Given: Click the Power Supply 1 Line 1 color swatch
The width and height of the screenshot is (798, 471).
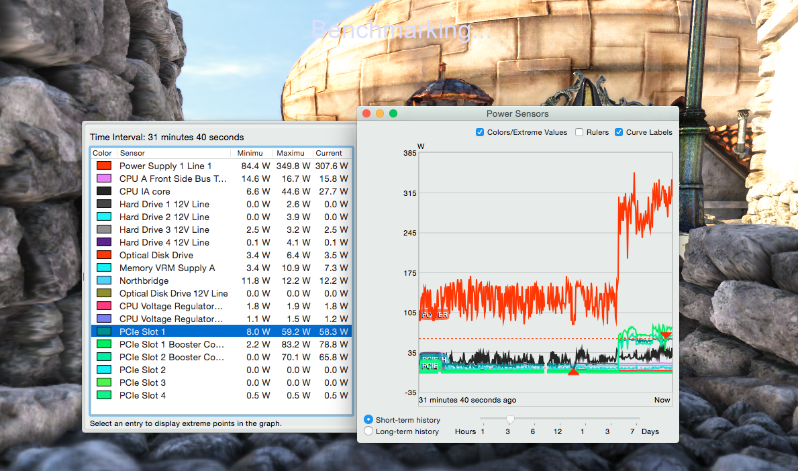Looking at the screenshot, I should 104,165.
